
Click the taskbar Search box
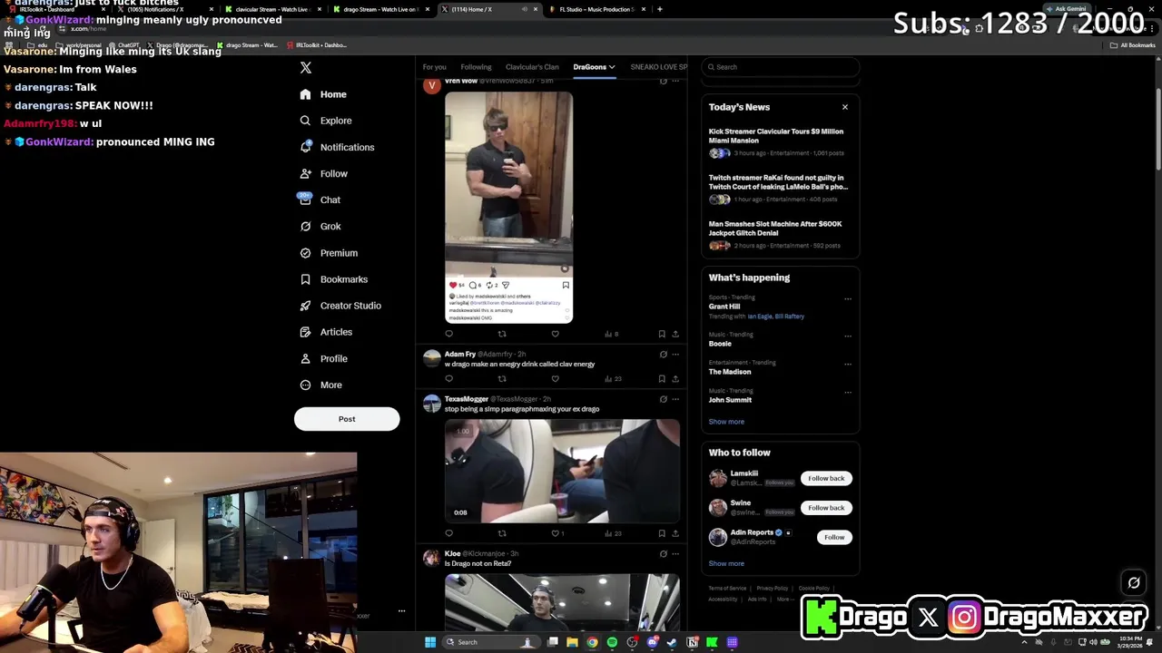tap(491, 642)
